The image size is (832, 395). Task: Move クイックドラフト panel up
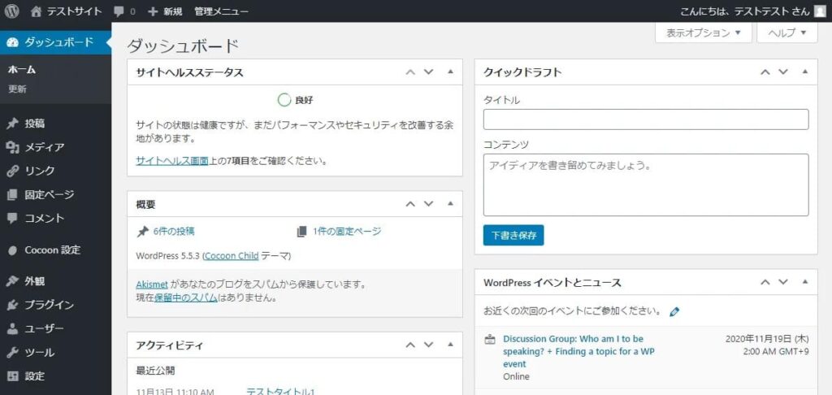(765, 72)
